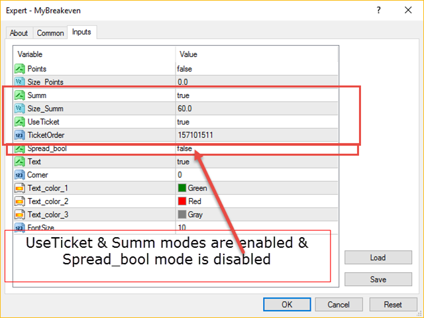Click the icon beside the Points variable
Image resolution: width=424 pixels, height=318 pixels.
(20, 68)
